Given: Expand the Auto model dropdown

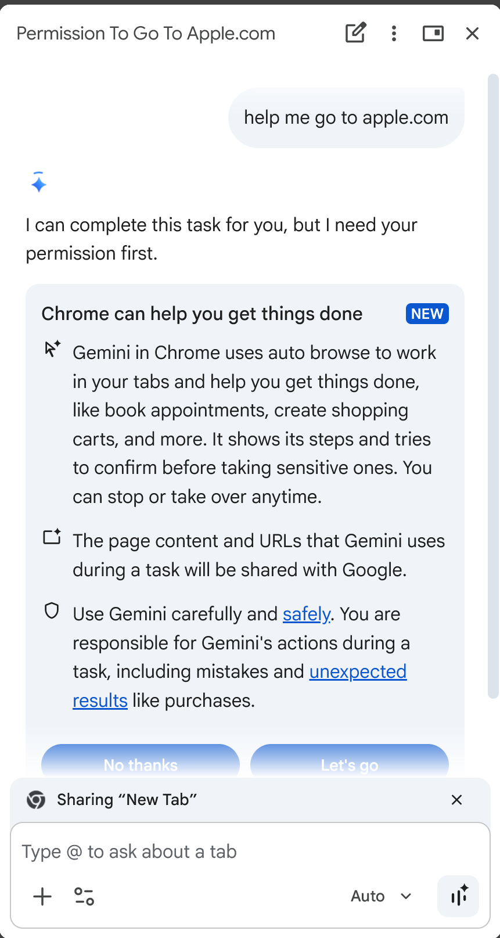Looking at the screenshot, I should pyautogui.click(x=382, y=896).
